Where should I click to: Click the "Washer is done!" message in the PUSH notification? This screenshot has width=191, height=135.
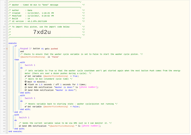pyautogui.click(x=65, y=90)
